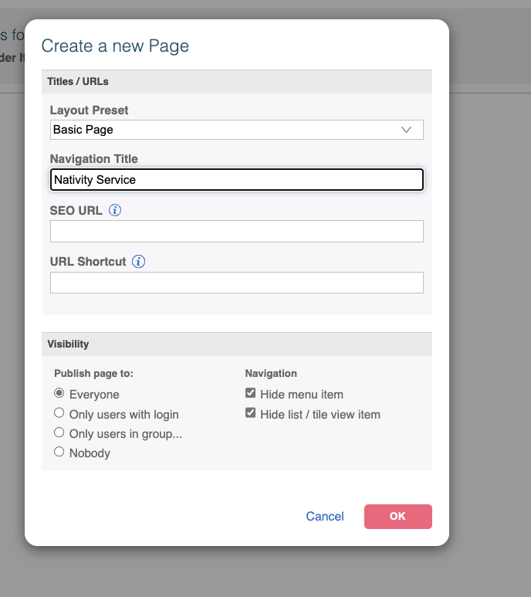This screenshot has width=531, height=597.
Task: Click the SEO URL info icon
Action: (115, 210)
